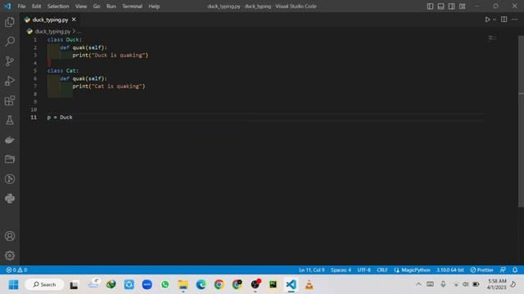Open the Search view in activity bar

point(10,42)
